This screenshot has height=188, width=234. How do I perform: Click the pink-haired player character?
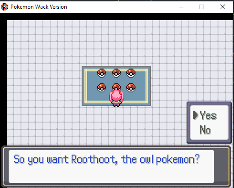pyautogui.click(x=116, y=98)
